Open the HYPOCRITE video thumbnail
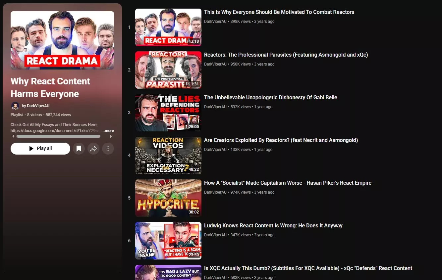 pos(168,198)
